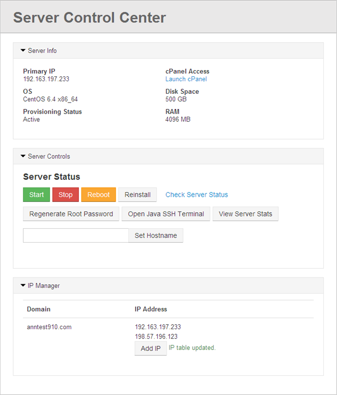This screenshot has width=337, height=395.
Task: Select IP address 192.163.197.233 in IP Manager
Action: [x=158, y=327]
